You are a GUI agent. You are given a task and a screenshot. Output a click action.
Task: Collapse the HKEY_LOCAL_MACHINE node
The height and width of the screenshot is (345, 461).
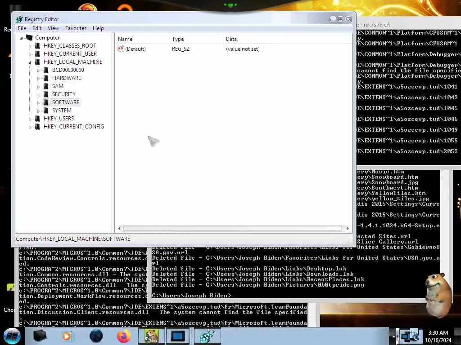[x=30, y=62]
